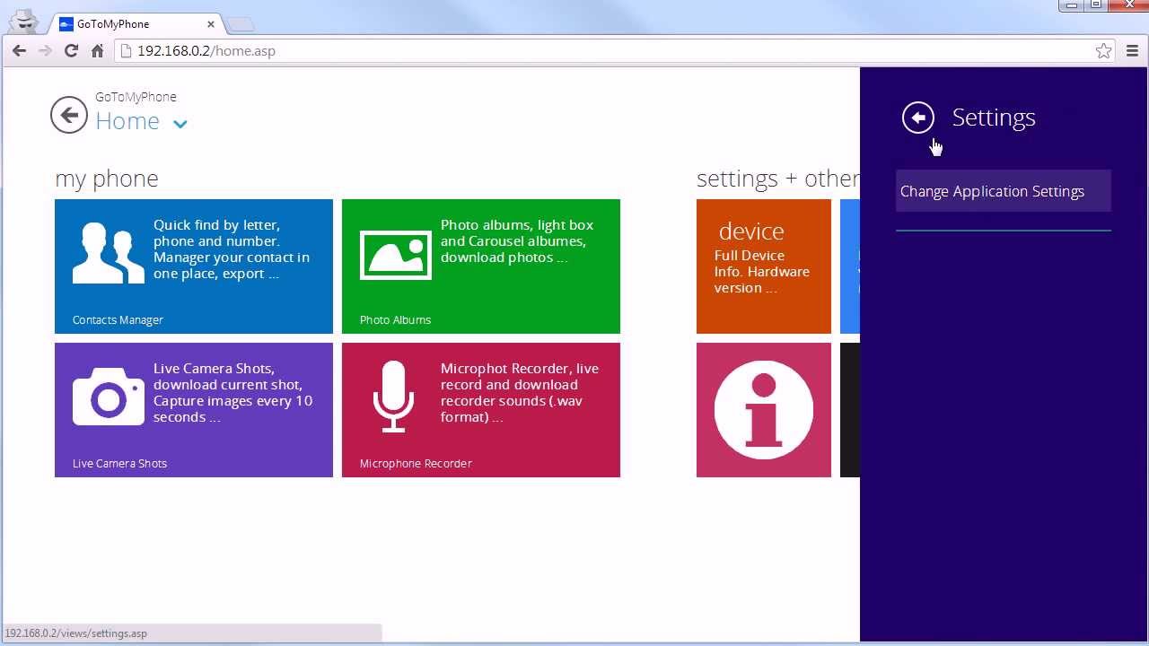Viewport: 1149px width, 646px height.
Task: Bookmark this page with star icon
Action: (1103, 51)
